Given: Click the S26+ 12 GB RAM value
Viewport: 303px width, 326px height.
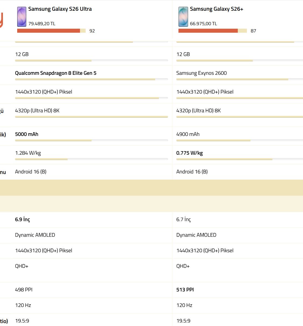Looking at the screenshot, I should [183, 54].
